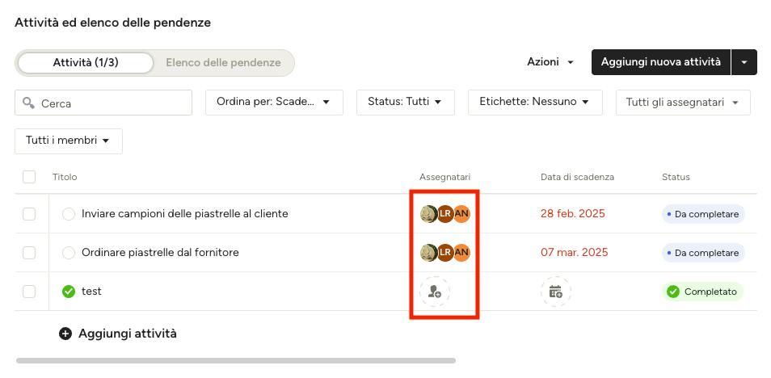This screenshot has height=378, width=771.
Task: Open the Etichette: Nessuno dropdown
Action: click(535, 103)
